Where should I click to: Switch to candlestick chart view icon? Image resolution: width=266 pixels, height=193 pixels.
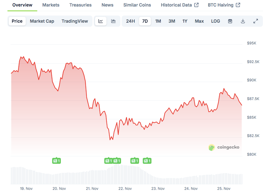(113, 21)
